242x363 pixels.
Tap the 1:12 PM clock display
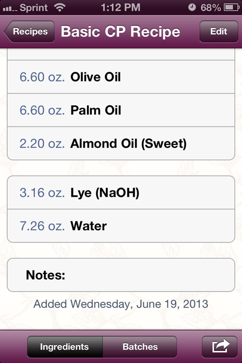(121, 7)
